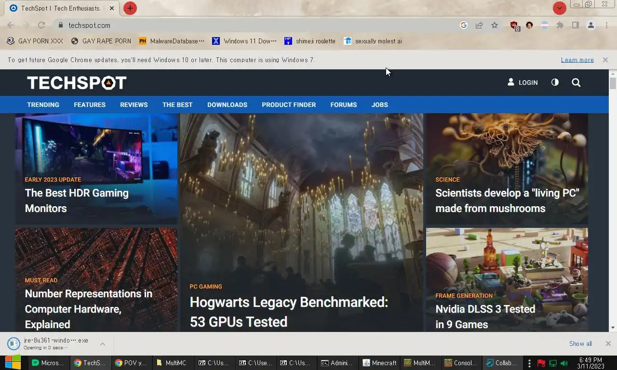Switch to the Administrator console taskbar item
Viewport: 617px width, 370px height.
pyautogui.click(x=337, y=363)
